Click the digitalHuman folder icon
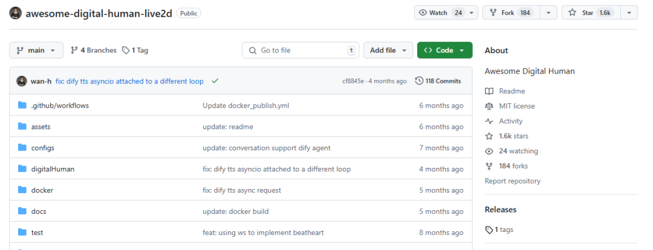The width and height of the screenshot is (653, 250). 22,169
